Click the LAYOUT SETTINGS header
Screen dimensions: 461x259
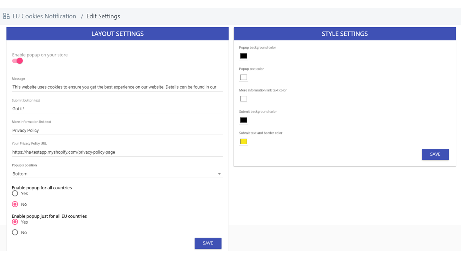118,34
